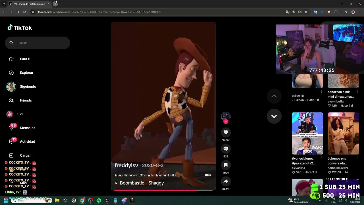
Task: Open the Chrome tab search dropdown
Action: (4, 4)
